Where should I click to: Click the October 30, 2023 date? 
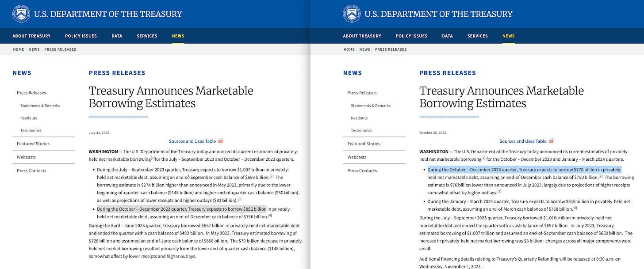tap(433, 133)
